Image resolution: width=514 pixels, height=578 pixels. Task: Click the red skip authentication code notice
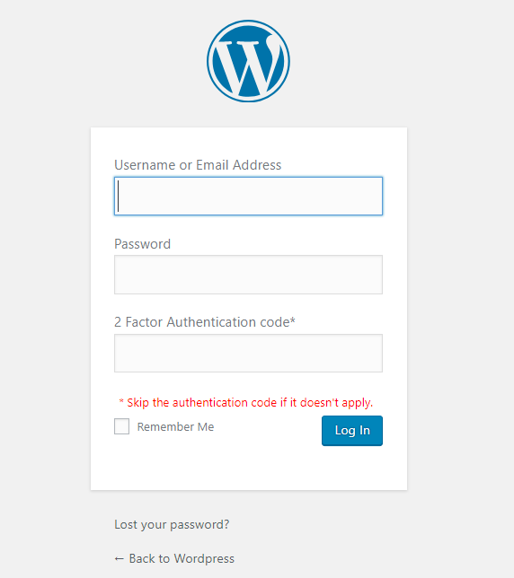245,402
